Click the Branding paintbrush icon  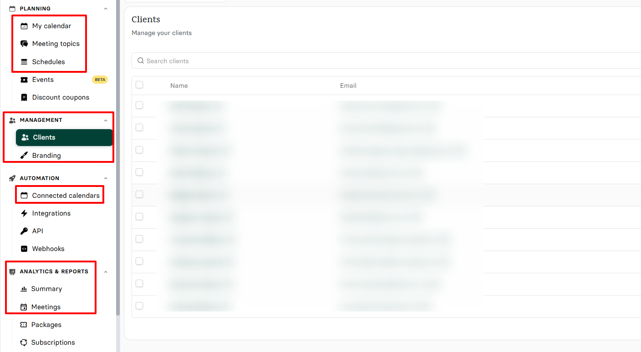tap(24, 156)
